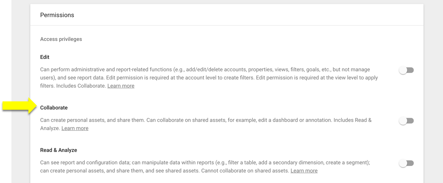Turn on Read & Analyze switch
The image size is (443, 183).
tap(407, 163)
